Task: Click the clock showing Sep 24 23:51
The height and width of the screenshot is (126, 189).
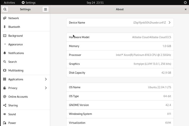Action: 95,3
